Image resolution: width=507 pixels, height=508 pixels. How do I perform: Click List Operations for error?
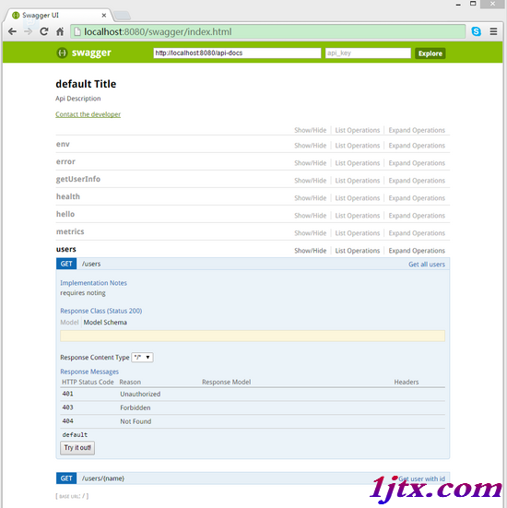coord(358,163)
